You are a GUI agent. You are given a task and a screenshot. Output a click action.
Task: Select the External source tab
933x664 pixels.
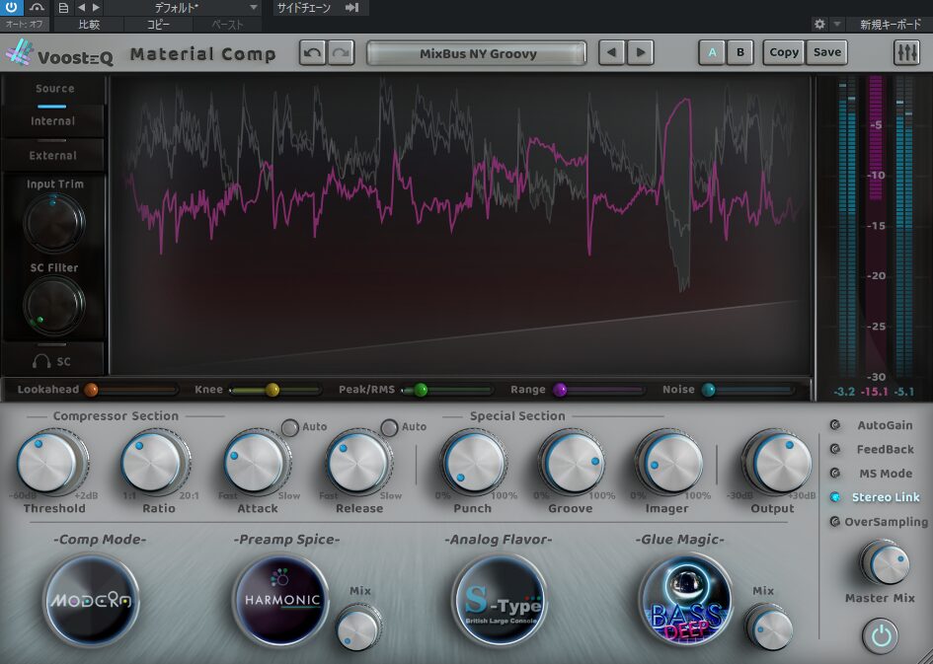(x=53, y=156)
